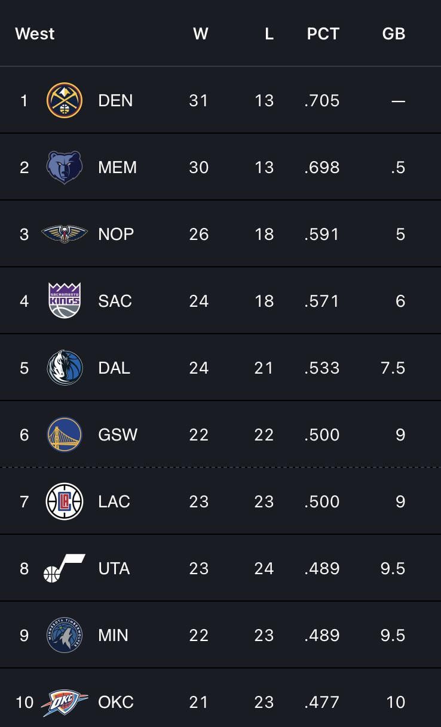Open the MEM team name link
The width and height of the screenshot is (441, 727).
tap(117, 167)
